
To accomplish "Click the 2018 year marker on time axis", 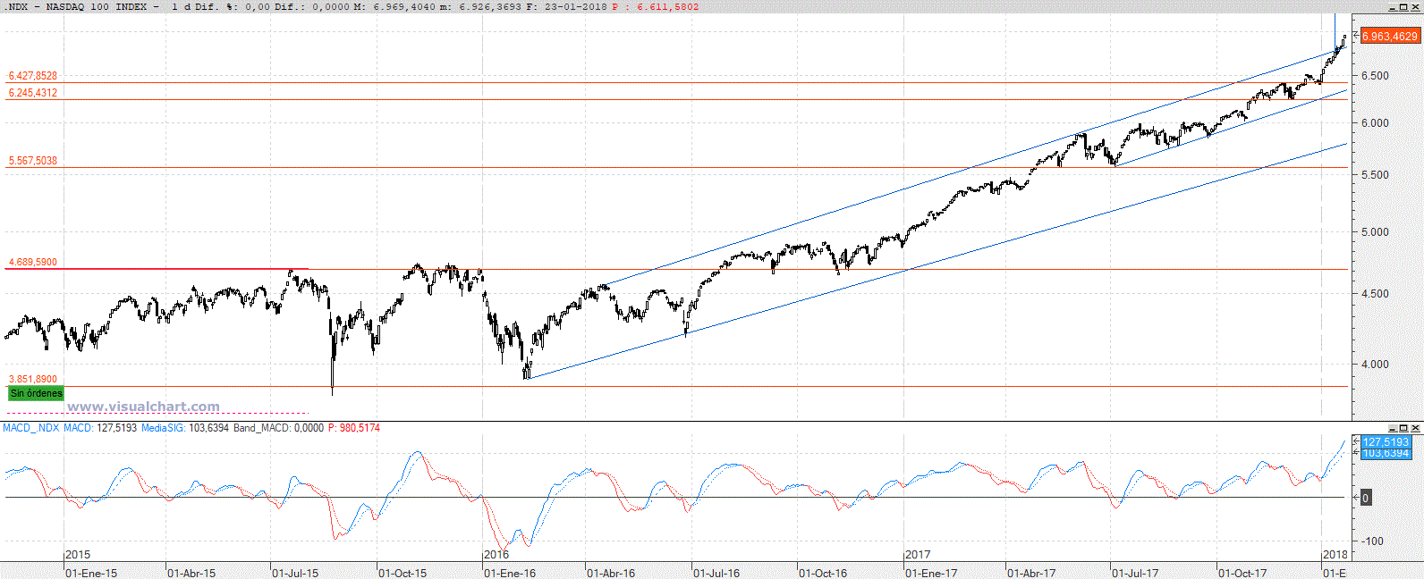I will (1335, 555).
